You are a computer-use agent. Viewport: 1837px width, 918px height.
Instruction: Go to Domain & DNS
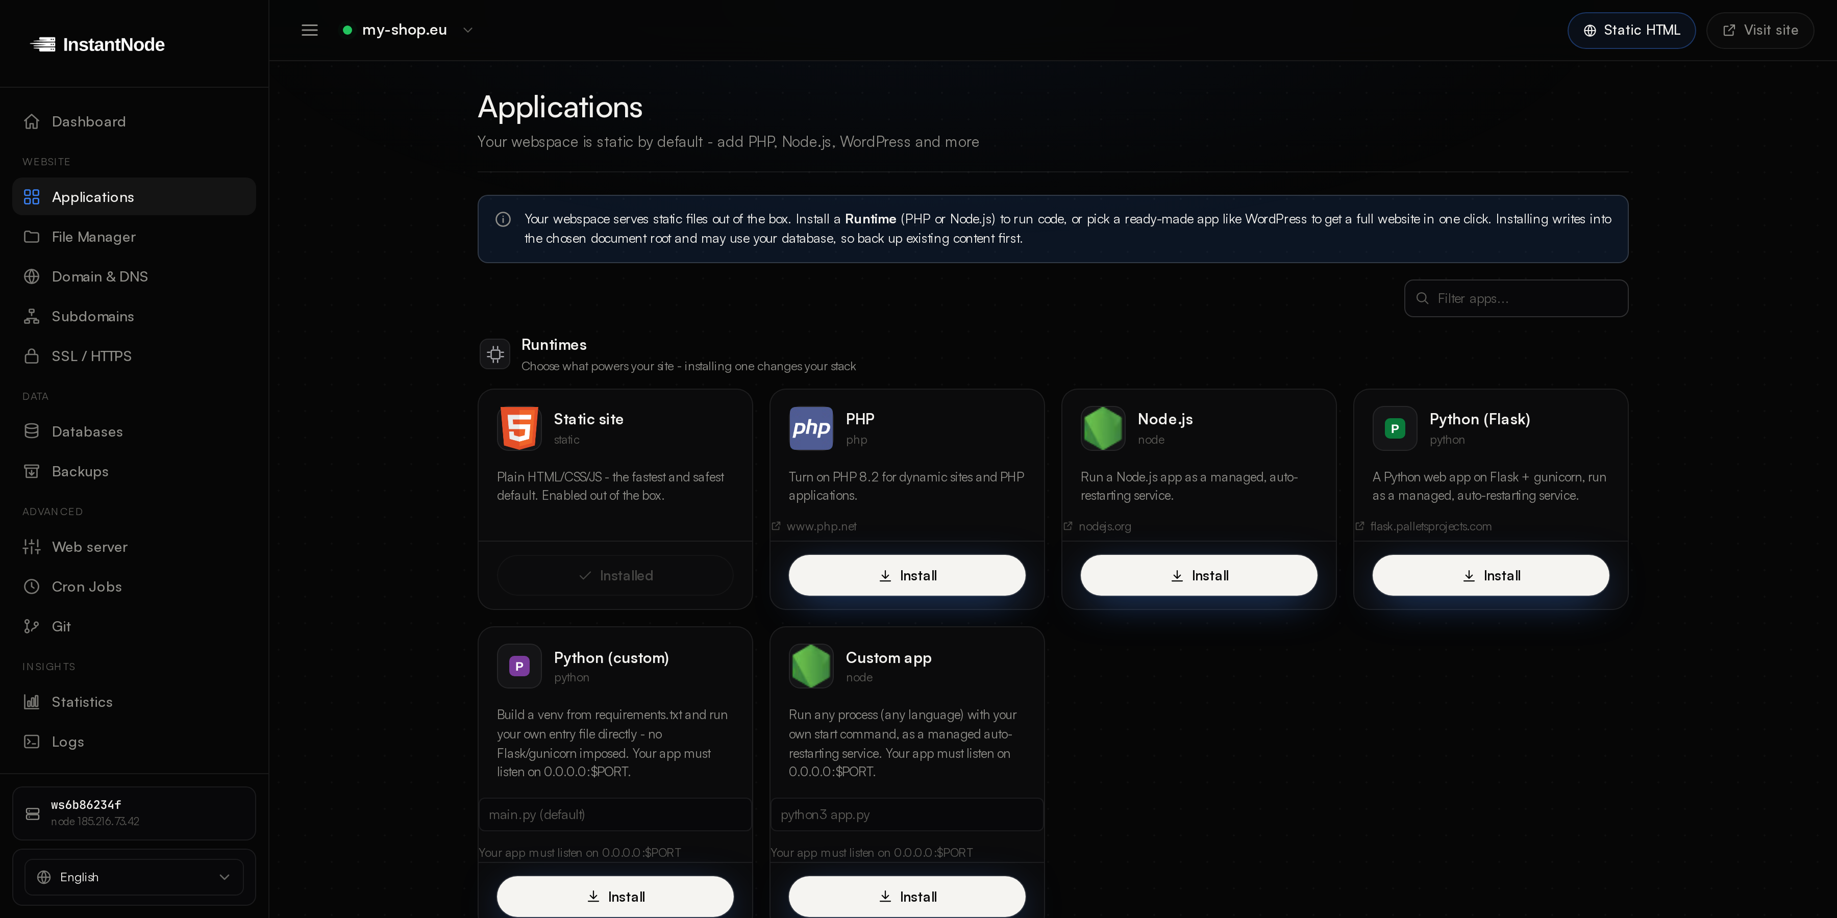(x=134, y=276)
